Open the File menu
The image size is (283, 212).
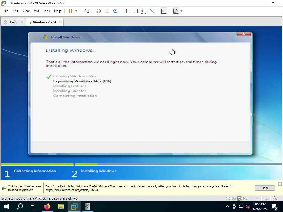pos(6,11)
